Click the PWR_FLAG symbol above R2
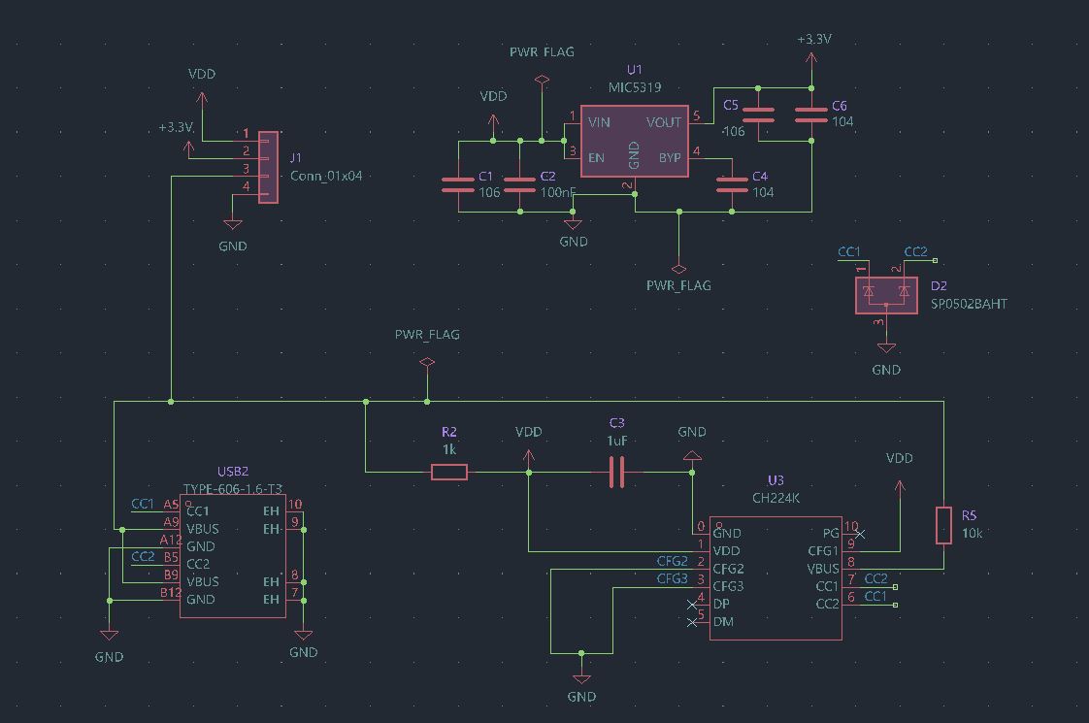This screenshot has width=1089, height=723. click(x=427, y=362)
